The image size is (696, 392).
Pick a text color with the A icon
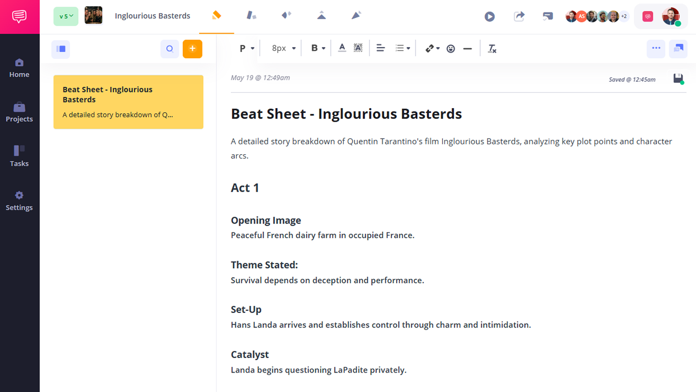point(342,48)
